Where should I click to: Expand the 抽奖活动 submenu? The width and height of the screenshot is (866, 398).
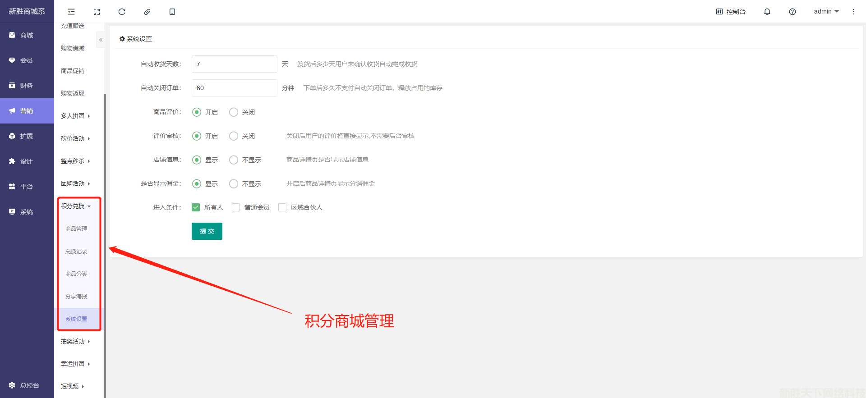pyautogui.click(x=75, y=341)
